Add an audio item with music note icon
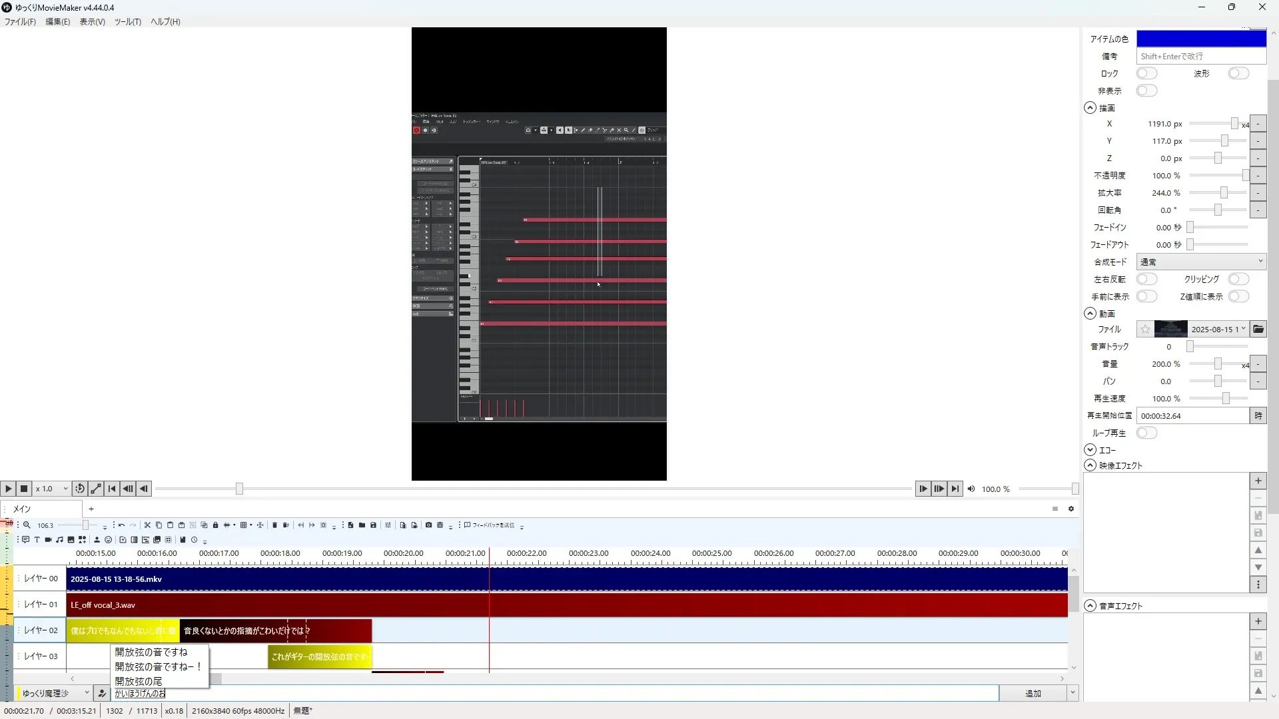 (59, 540)
